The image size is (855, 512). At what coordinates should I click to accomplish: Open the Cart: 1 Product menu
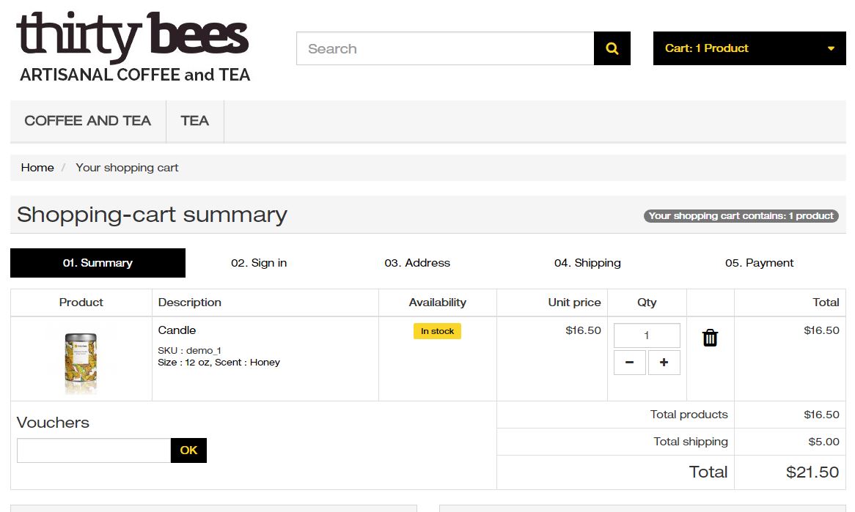coord(707,48)
